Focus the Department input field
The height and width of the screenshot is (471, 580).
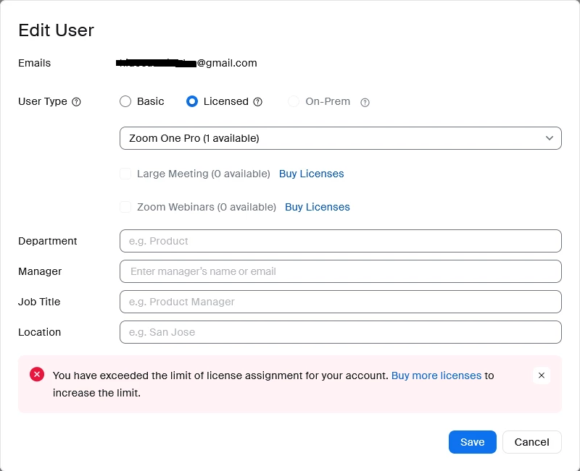340,241
